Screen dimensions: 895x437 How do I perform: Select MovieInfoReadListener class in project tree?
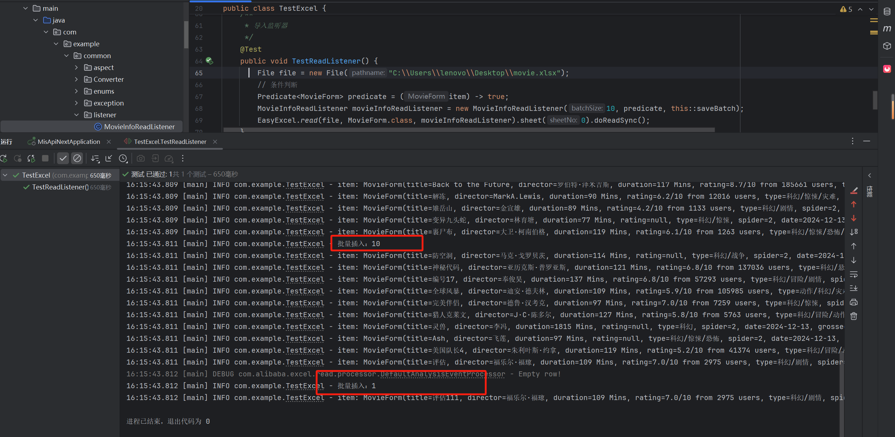(139, 127)
